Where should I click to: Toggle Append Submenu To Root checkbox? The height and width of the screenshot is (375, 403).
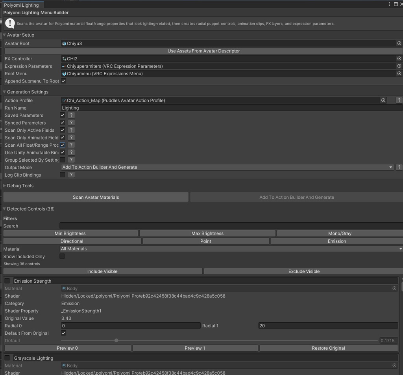pyautogui.click(x=63, y=81)
